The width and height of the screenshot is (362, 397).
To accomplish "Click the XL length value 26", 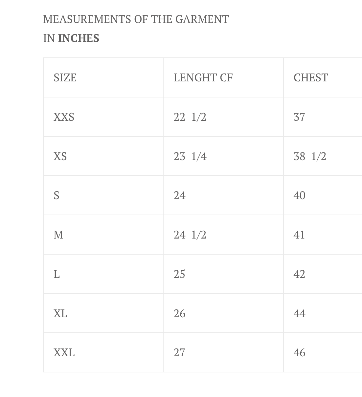I will (x=179, y=314).
